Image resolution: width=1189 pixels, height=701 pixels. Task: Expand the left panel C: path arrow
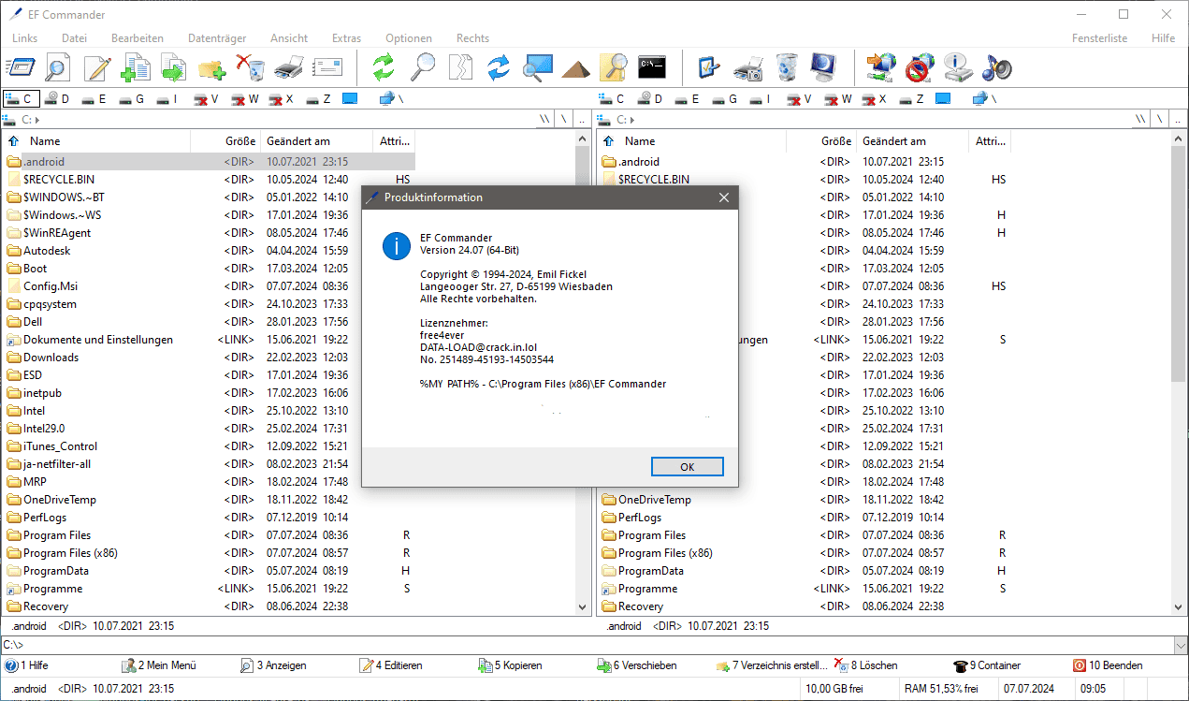point(38,120)
